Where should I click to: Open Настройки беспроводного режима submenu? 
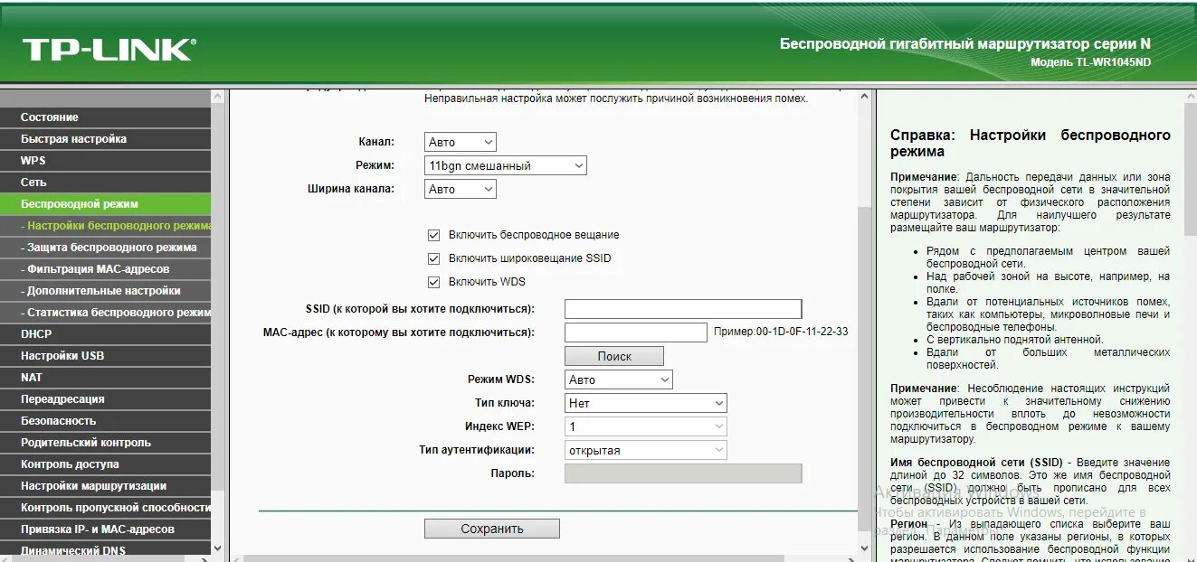pos(105,226)
